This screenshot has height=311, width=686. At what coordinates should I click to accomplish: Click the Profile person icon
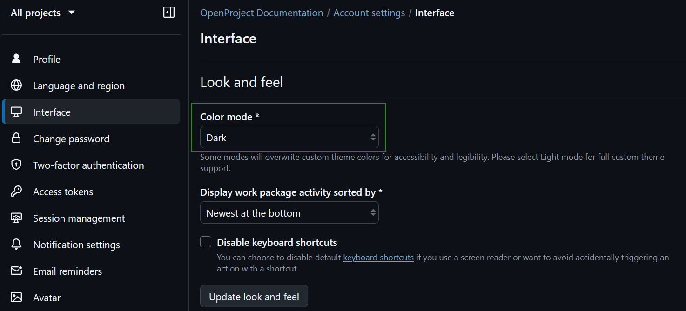[16, 59]
